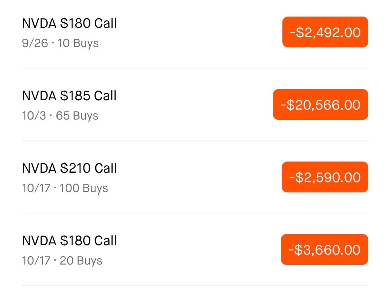Select the NVDA $210 Call title text
Viewport: 390px width, 289px height.
click(x=69, y=168)
